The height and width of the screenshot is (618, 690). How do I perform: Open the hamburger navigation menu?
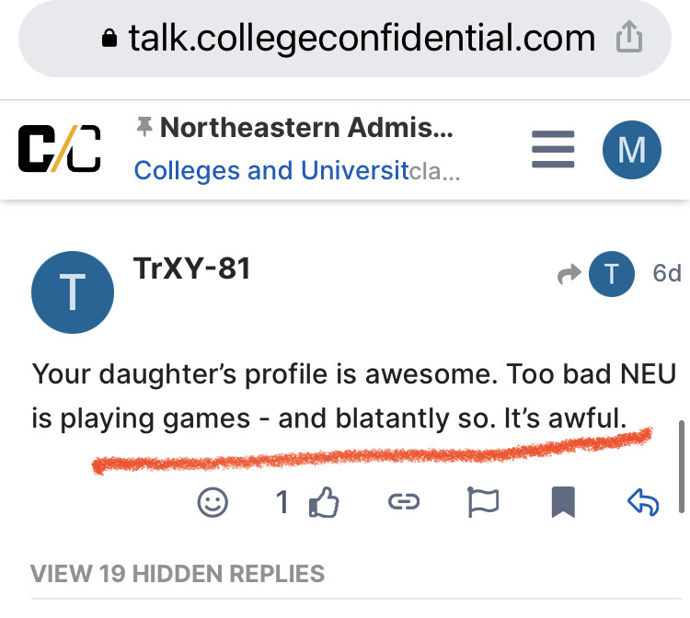click(553, 149)
